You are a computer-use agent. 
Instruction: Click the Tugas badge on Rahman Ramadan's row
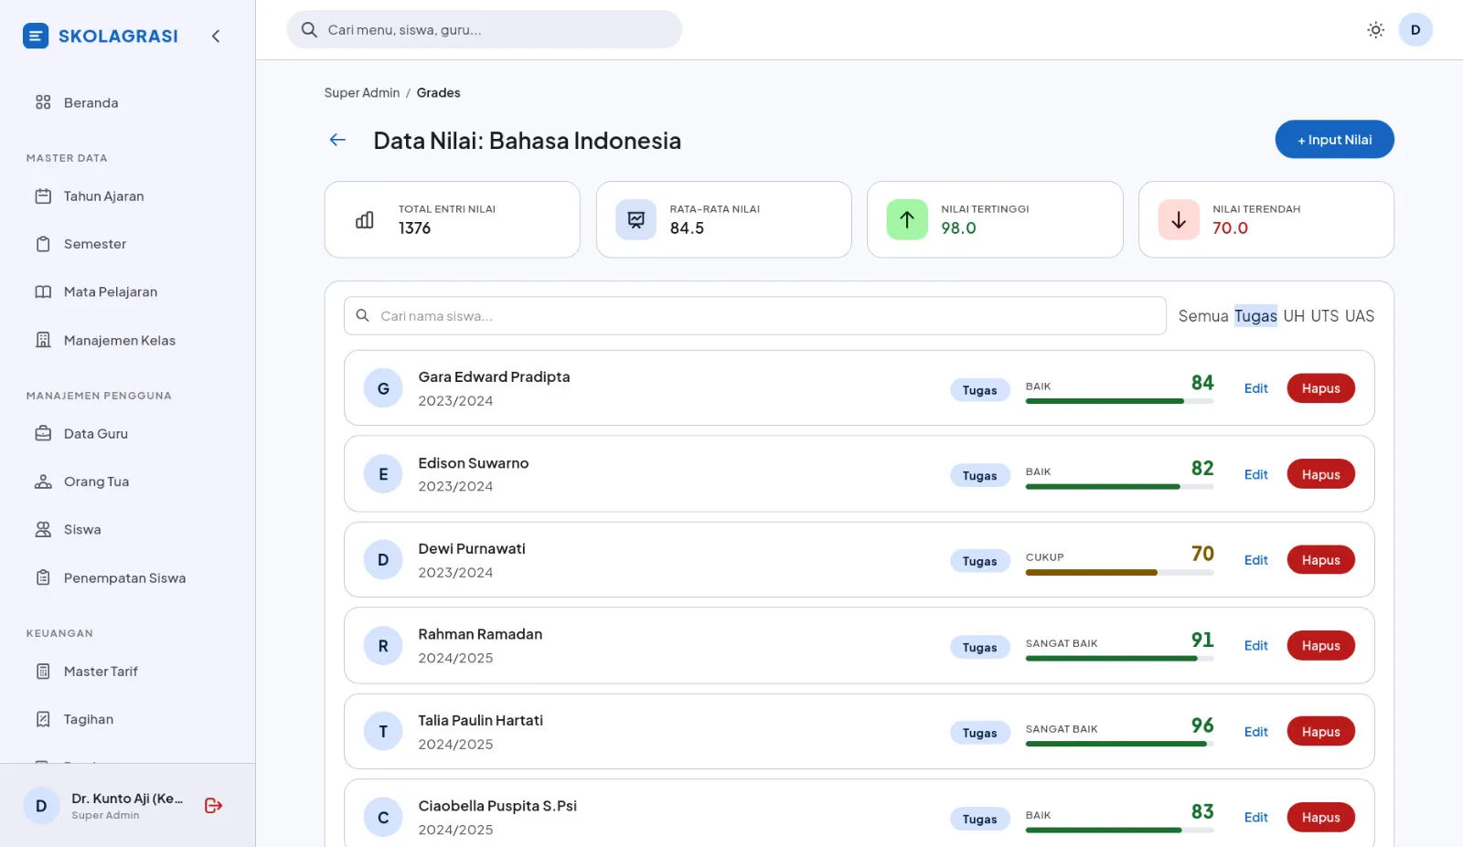click(x=979, y=648)
